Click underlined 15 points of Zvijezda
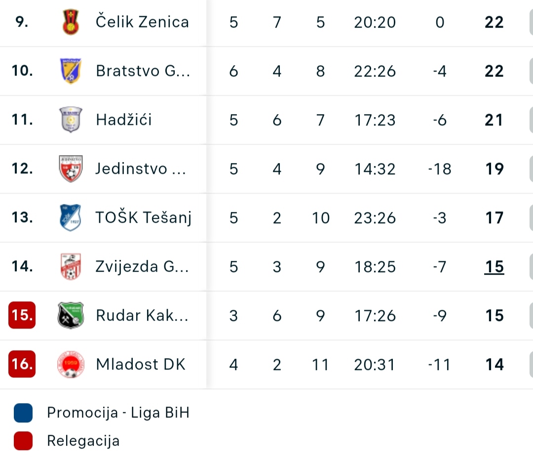Screen dimensions: 533x460 494,267
